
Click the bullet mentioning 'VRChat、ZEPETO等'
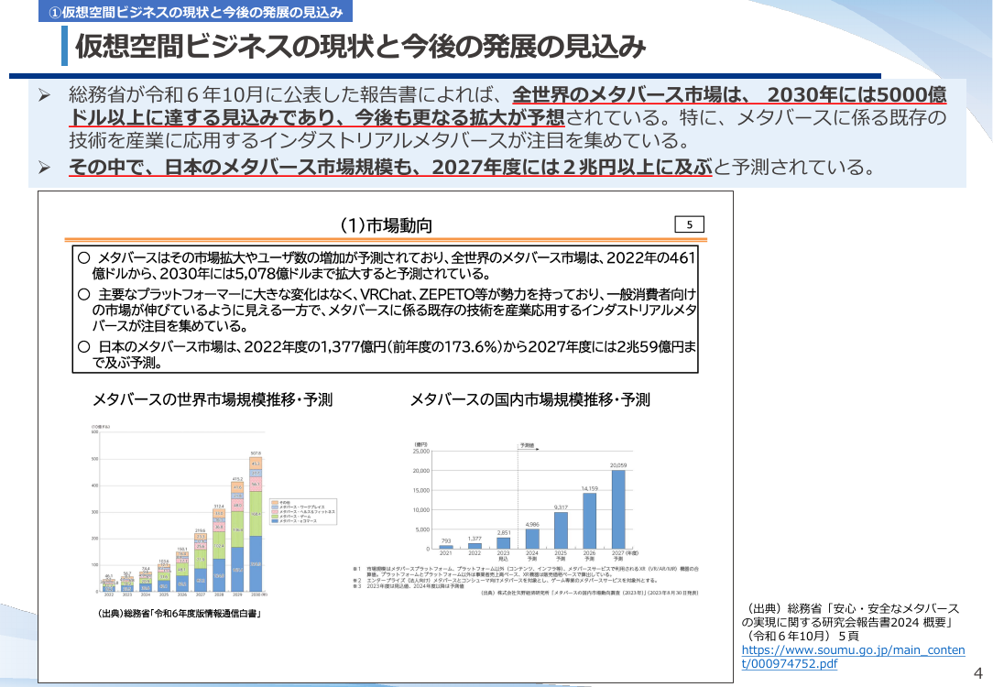point(387,310)
